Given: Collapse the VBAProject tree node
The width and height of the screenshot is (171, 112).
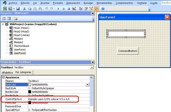Looking at the screenshot, I should (x=3, y=24).
